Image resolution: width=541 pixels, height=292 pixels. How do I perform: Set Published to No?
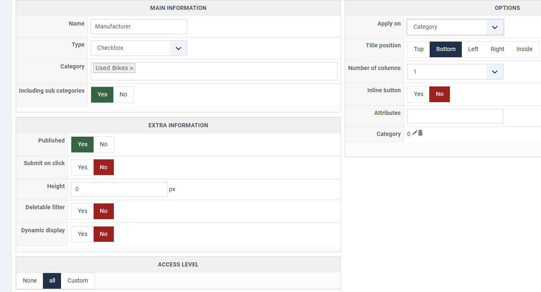pos(103,144)
